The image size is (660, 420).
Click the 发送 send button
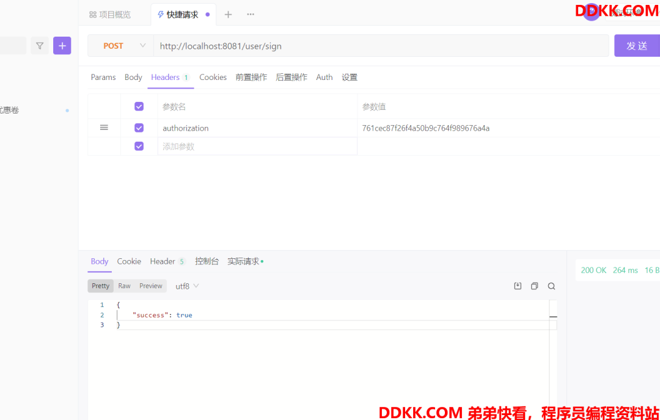pyautogui.click(x=638, y=45)
